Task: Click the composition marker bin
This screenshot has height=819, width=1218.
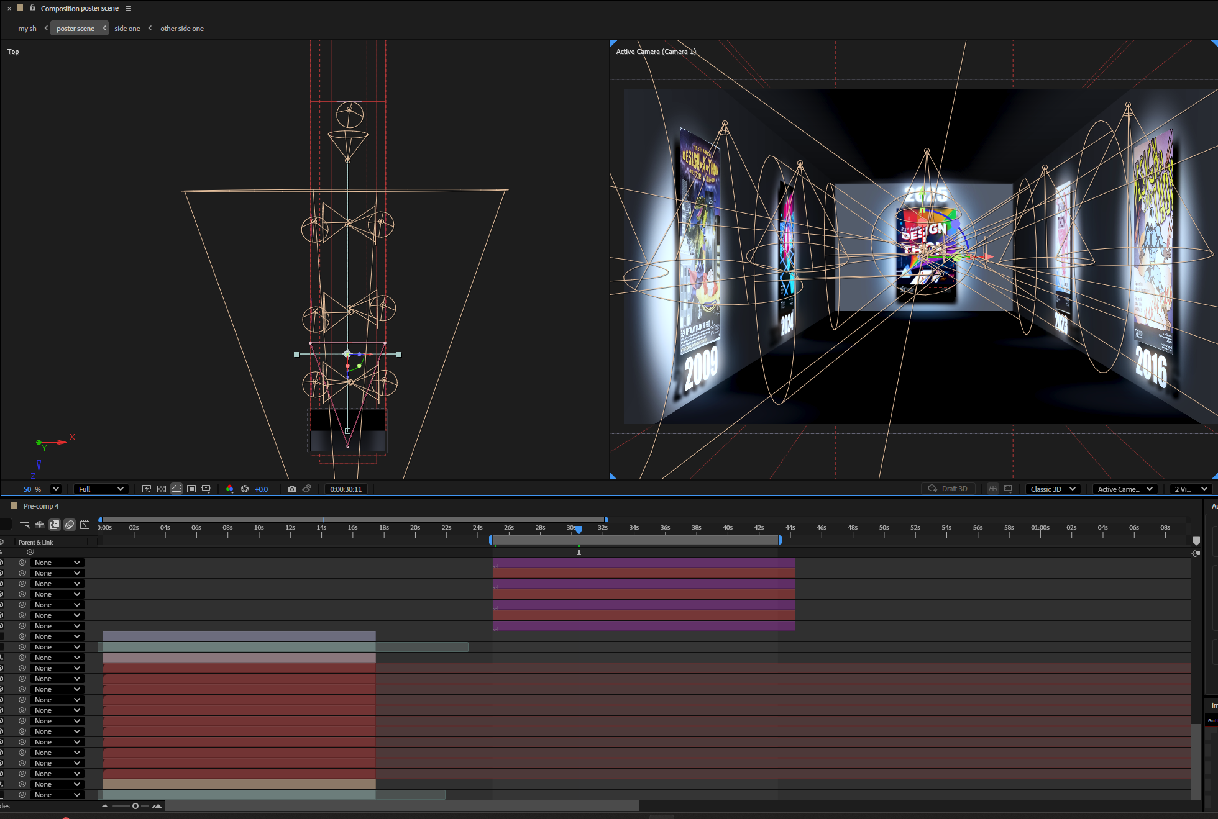Action: click(x=1196, y=541)
